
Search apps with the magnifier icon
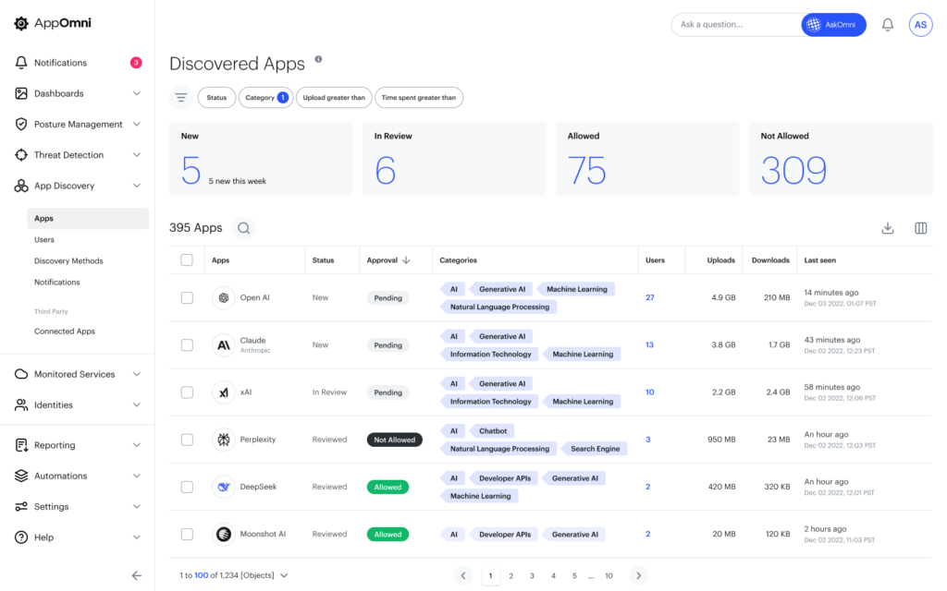click(244, 228)
